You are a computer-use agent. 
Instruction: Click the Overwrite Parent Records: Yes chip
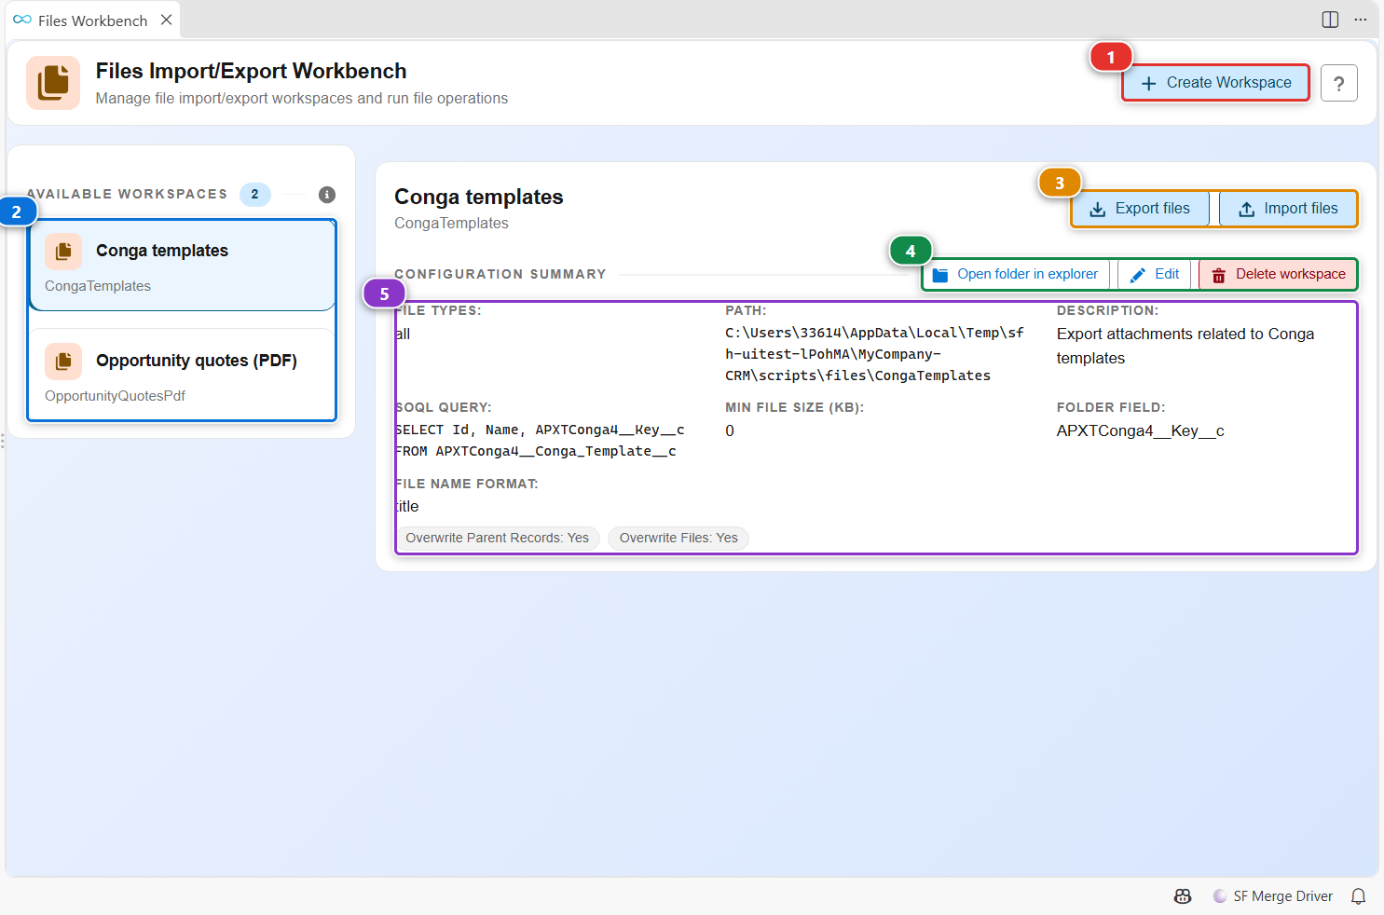click(497, 538)
